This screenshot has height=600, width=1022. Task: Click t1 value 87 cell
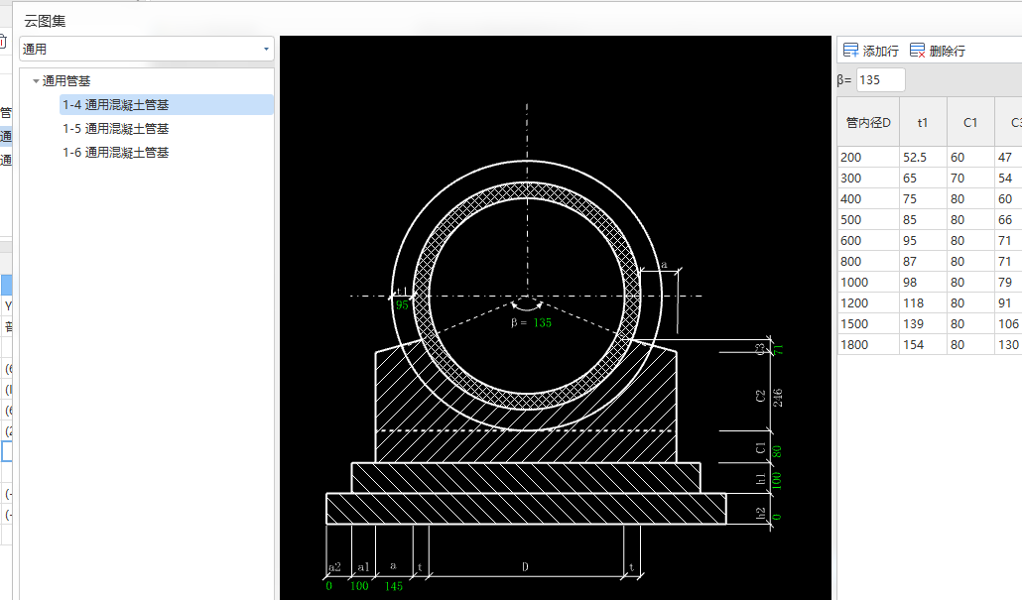click(x=923, y=261)
